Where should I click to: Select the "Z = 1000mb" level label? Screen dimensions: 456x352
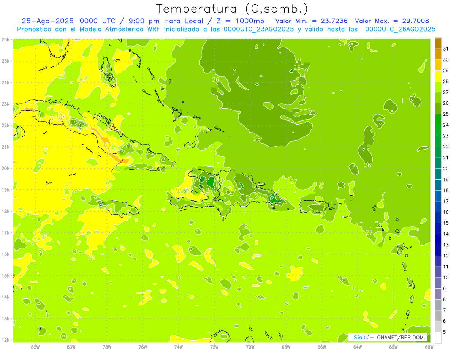point(240,21)
